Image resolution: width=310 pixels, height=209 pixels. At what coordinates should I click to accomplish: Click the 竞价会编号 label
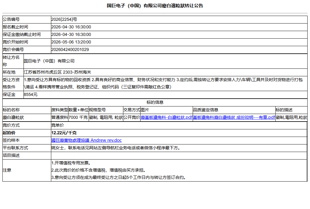pyautogui.click(x=13, y=49)
